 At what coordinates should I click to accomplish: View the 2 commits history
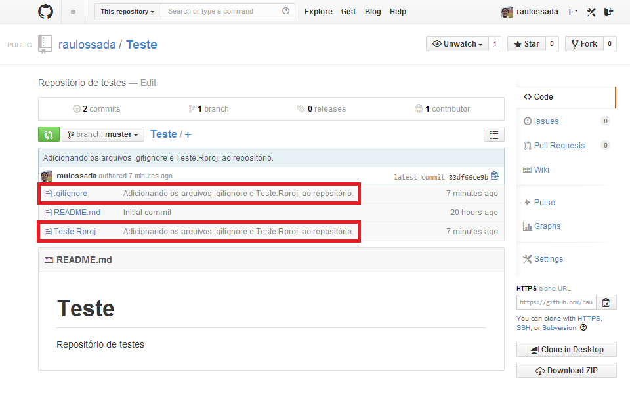coord(96,108)
